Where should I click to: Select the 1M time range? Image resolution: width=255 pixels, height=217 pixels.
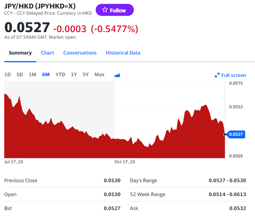(32, 74)
